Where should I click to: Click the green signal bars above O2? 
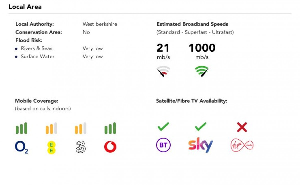click(21, 128)
